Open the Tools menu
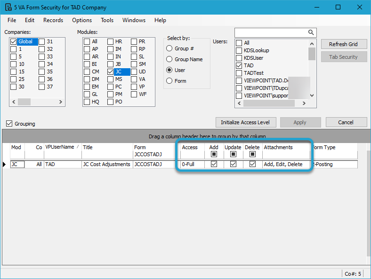This screenshot has height=279, width=371. (x=107, y=20)
